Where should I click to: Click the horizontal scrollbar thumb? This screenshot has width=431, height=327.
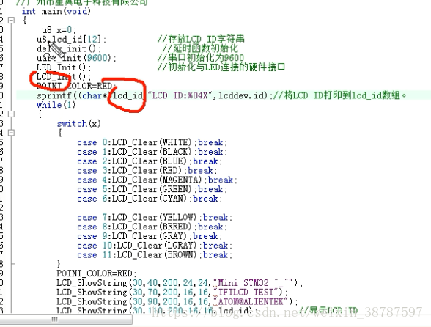tap(66, 319)
